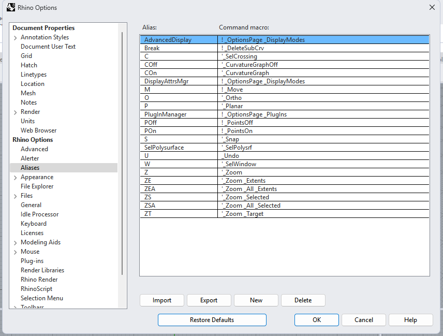Image resolution: width=443 pixels, height=336 pixels.
Task: Click the Import button
Action: [161, 300]
